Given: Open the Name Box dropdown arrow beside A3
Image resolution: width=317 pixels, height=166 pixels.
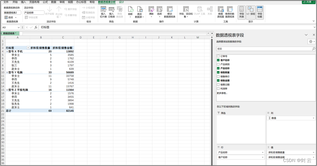Looking at the screenshot, I should point(19,27).
